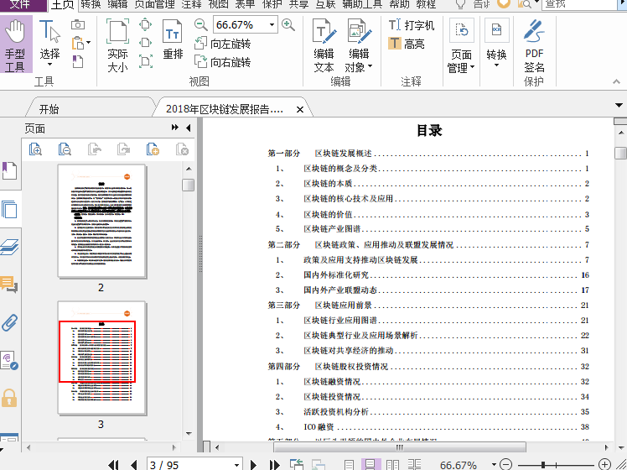The width and height of the screenshot is (627, 470).
Task: Click the bookmark page icon in Tools group
Action: pyautogui.click(x=78, y=61)
